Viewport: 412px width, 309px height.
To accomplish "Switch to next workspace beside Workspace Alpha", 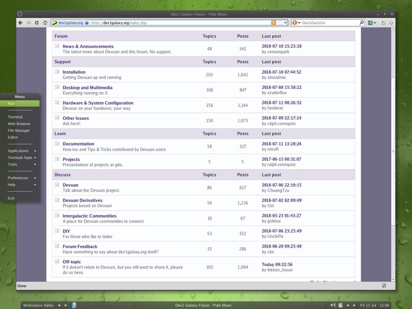I will click(66, 305).
